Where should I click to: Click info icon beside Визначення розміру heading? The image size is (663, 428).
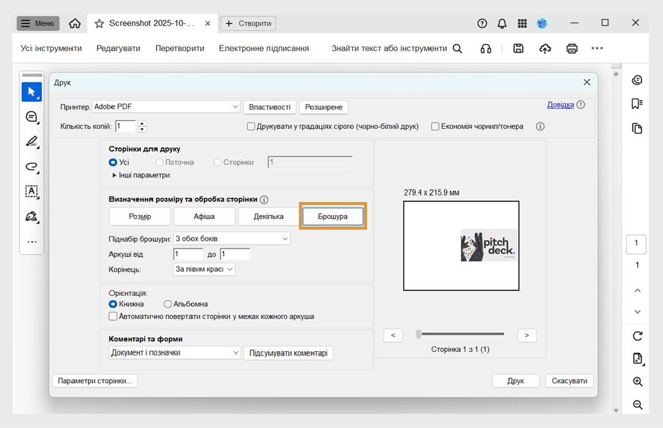pos(264,200)
